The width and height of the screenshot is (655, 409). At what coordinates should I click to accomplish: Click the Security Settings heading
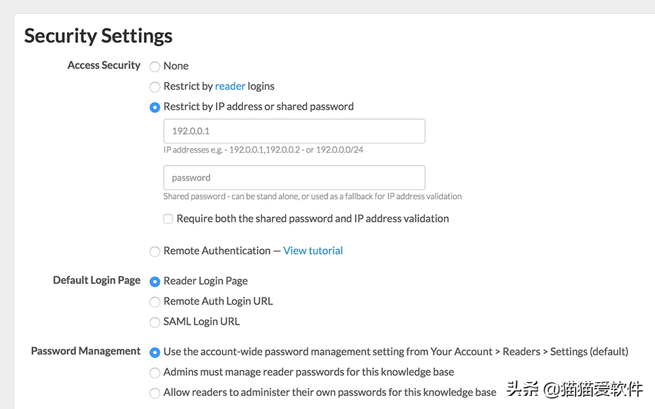98,36
